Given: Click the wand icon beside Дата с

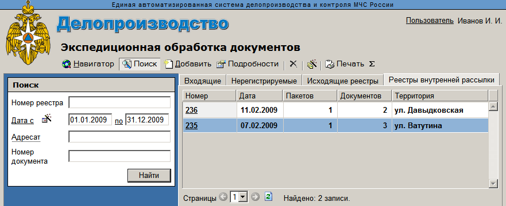Looking at the screenshot, I should (x=47, y=118).
